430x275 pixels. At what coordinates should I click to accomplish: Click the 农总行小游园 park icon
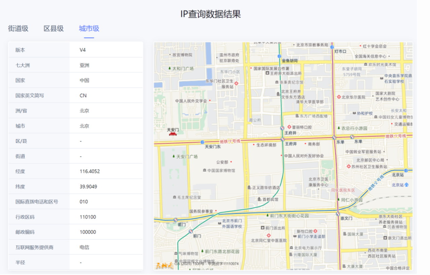coord(339,128)
